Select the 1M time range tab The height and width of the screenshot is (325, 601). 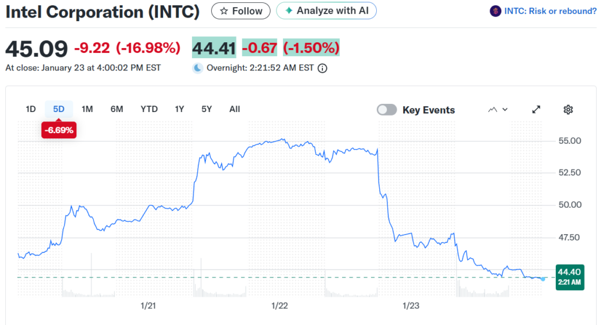coord(87,109)
